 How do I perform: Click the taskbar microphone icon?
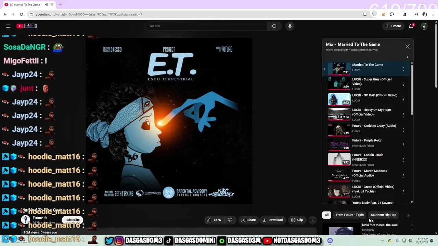[397, 241]
